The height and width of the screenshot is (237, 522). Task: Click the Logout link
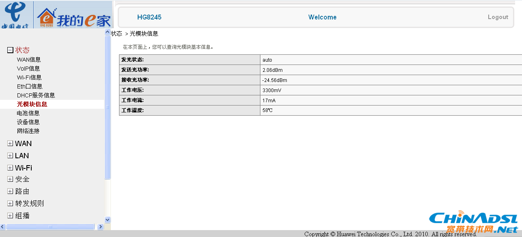coord(498,17)
